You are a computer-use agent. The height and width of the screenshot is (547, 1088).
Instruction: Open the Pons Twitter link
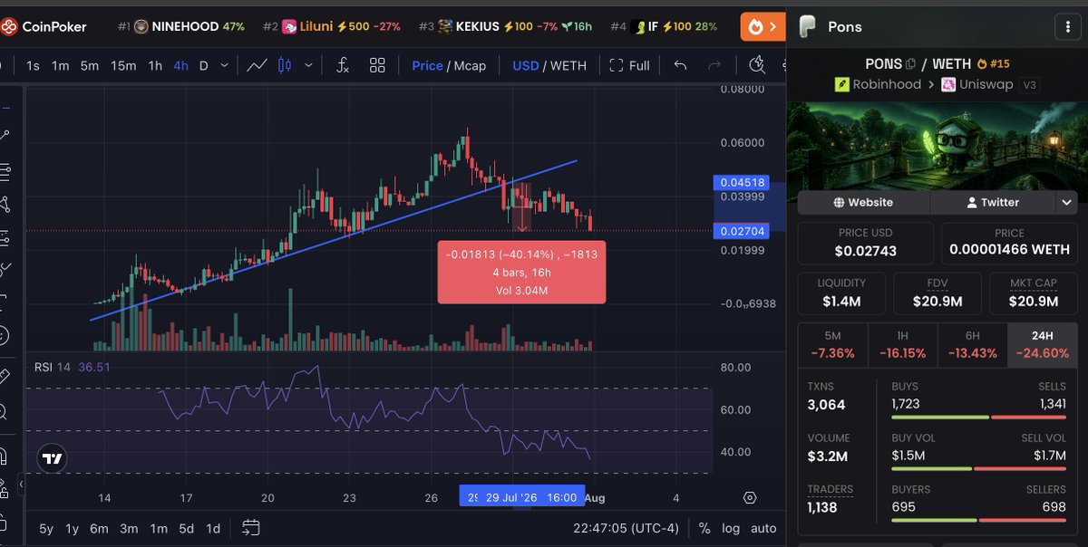[992, 202]
